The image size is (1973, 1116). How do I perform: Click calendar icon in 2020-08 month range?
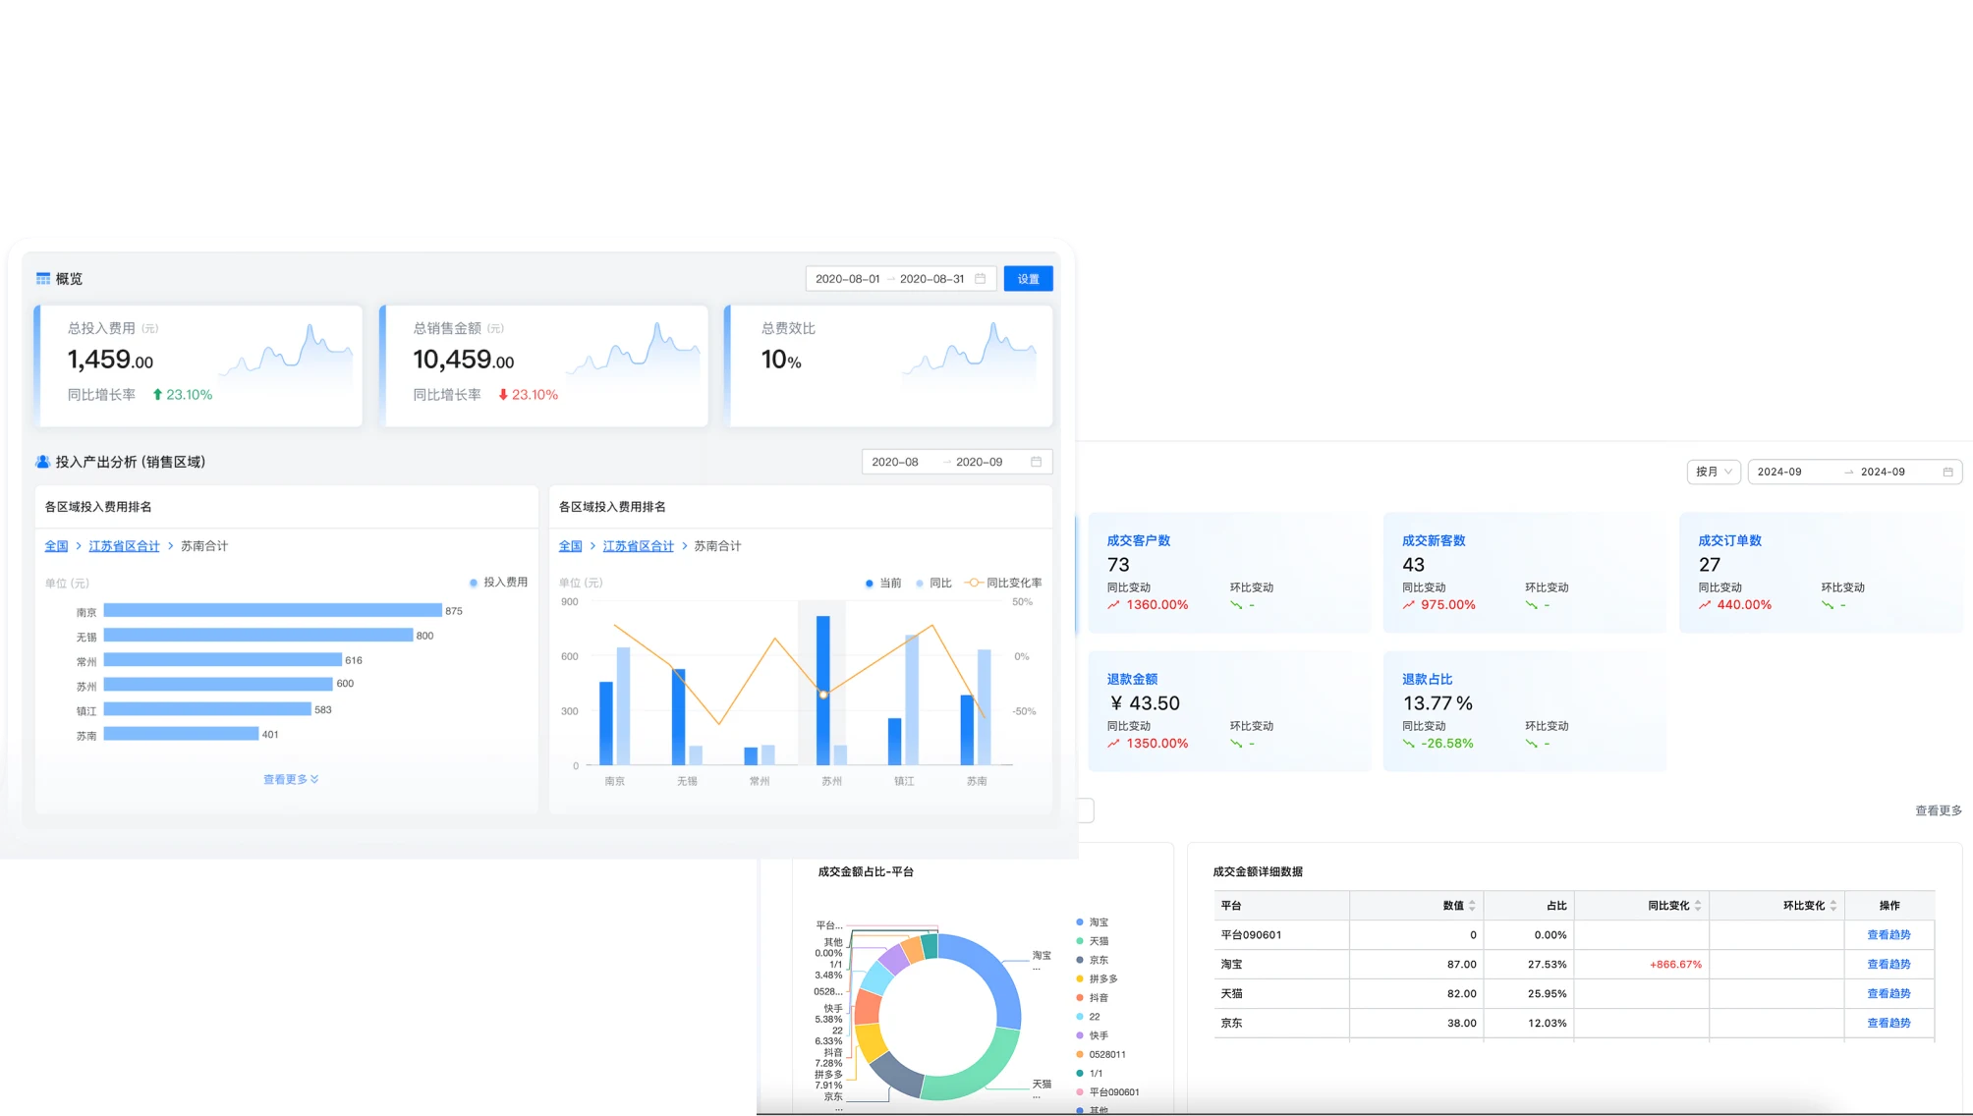click(1036, 462)
